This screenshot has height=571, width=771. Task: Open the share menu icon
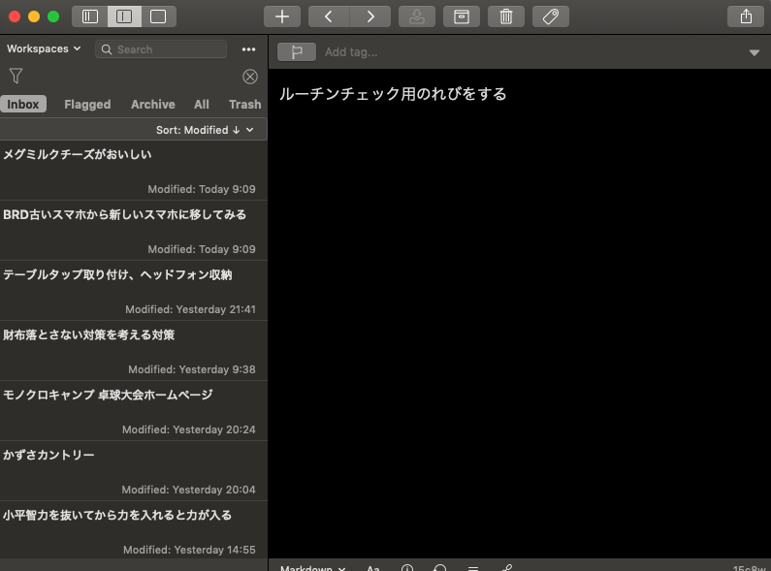tap(746, 16)
